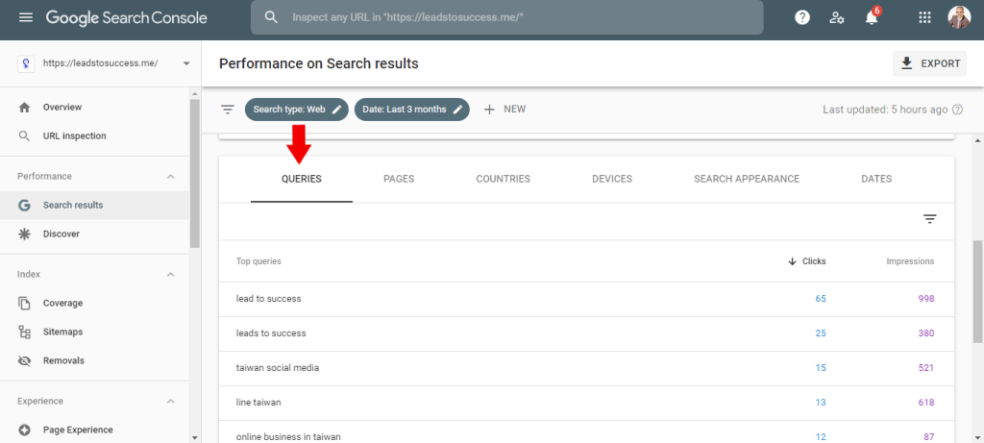Viewport: 984px width, 443px height.
Task: Open the Help question mark icon
Action: [x=802, y=17]
